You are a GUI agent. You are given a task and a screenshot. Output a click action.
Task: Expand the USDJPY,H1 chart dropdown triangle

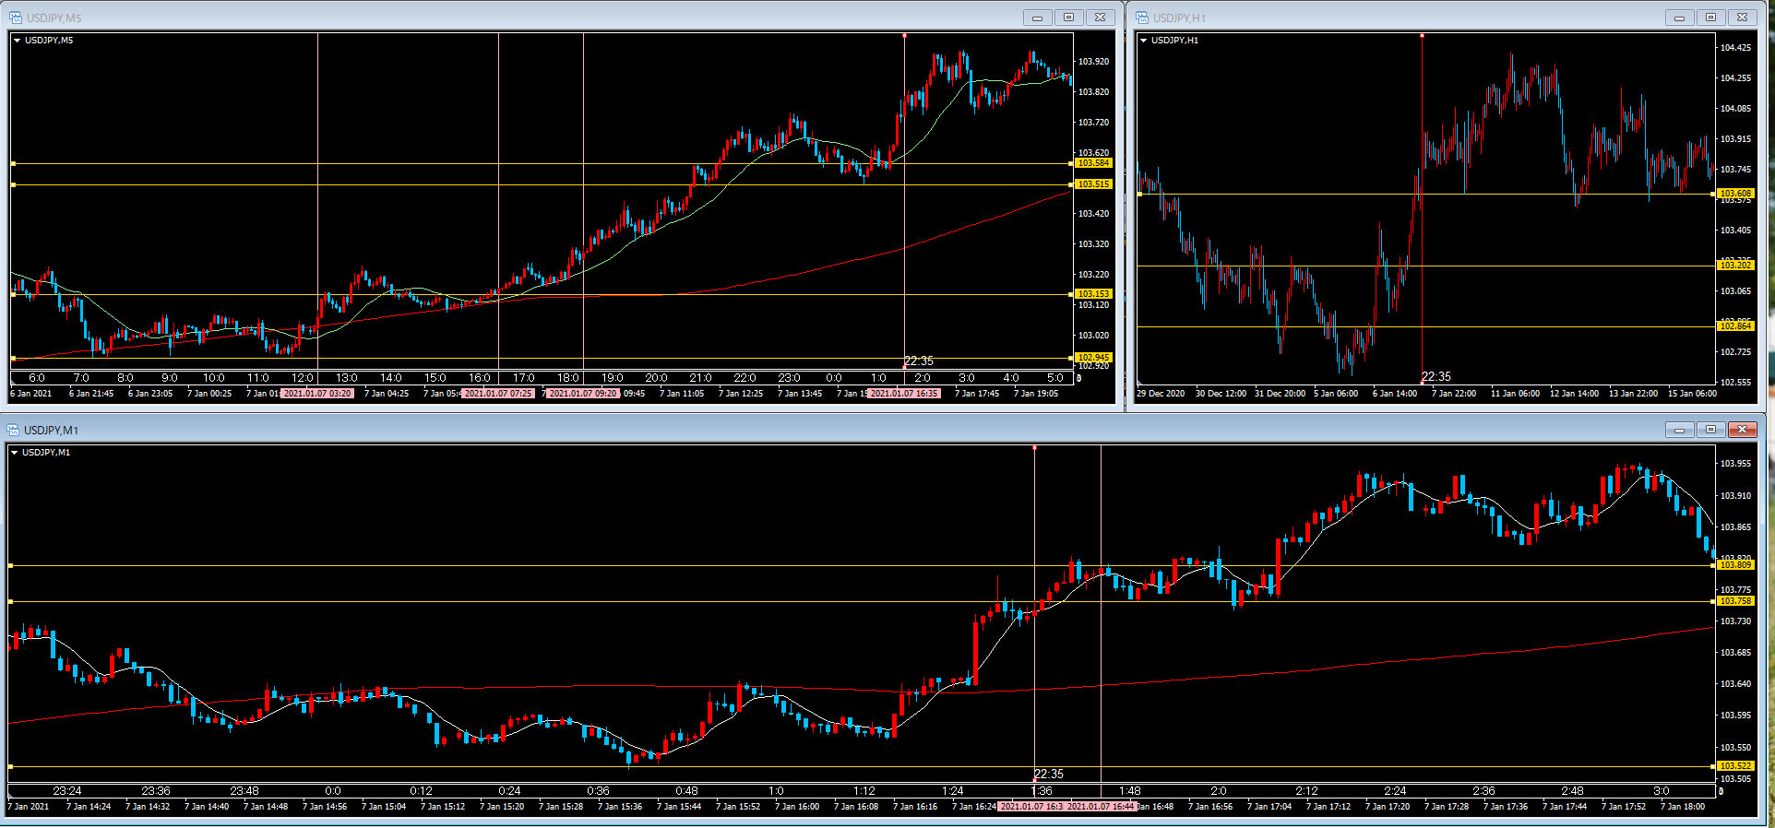point(1143,41)
